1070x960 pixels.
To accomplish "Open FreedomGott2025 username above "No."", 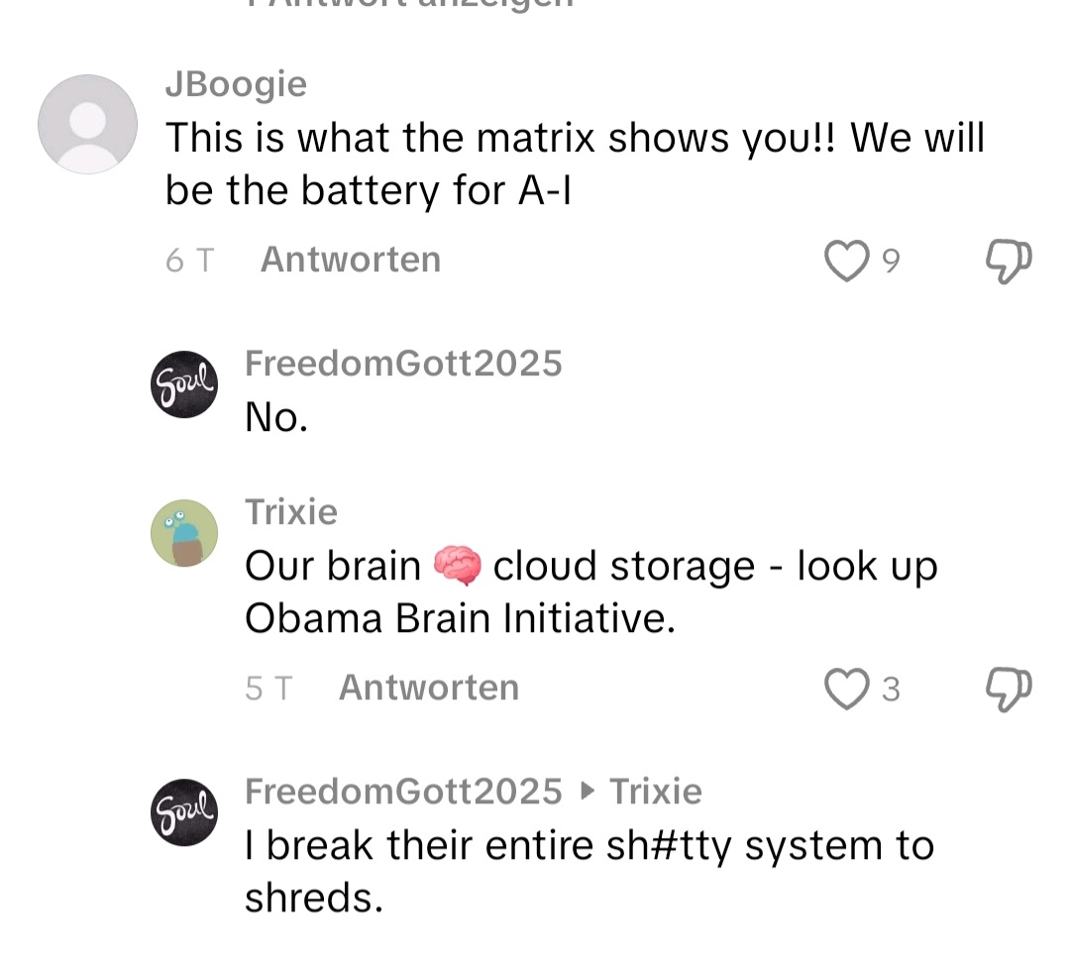I will 403,364.
